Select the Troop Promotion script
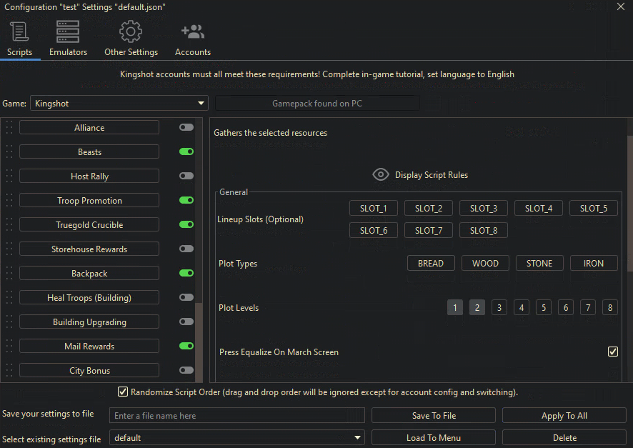 coord(89,201)
